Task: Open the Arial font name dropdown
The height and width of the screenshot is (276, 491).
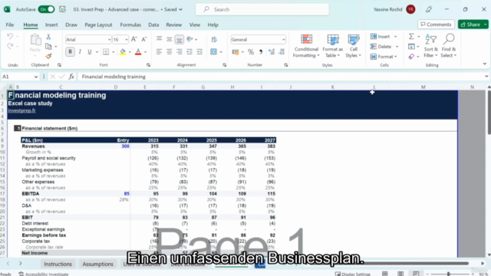Action: (x=109, y=40)
